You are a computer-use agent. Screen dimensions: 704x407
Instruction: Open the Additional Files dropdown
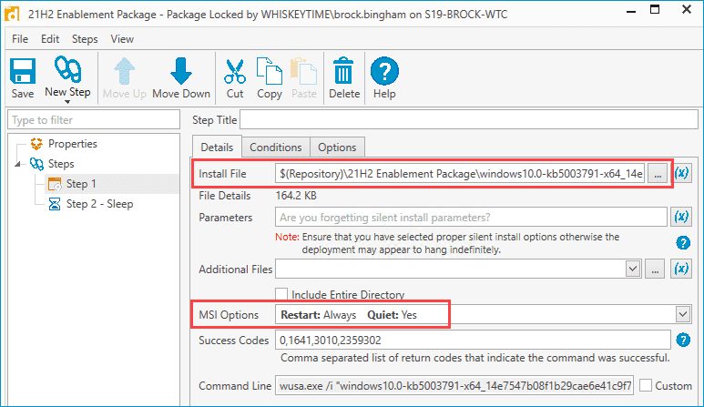pos(633,269)
